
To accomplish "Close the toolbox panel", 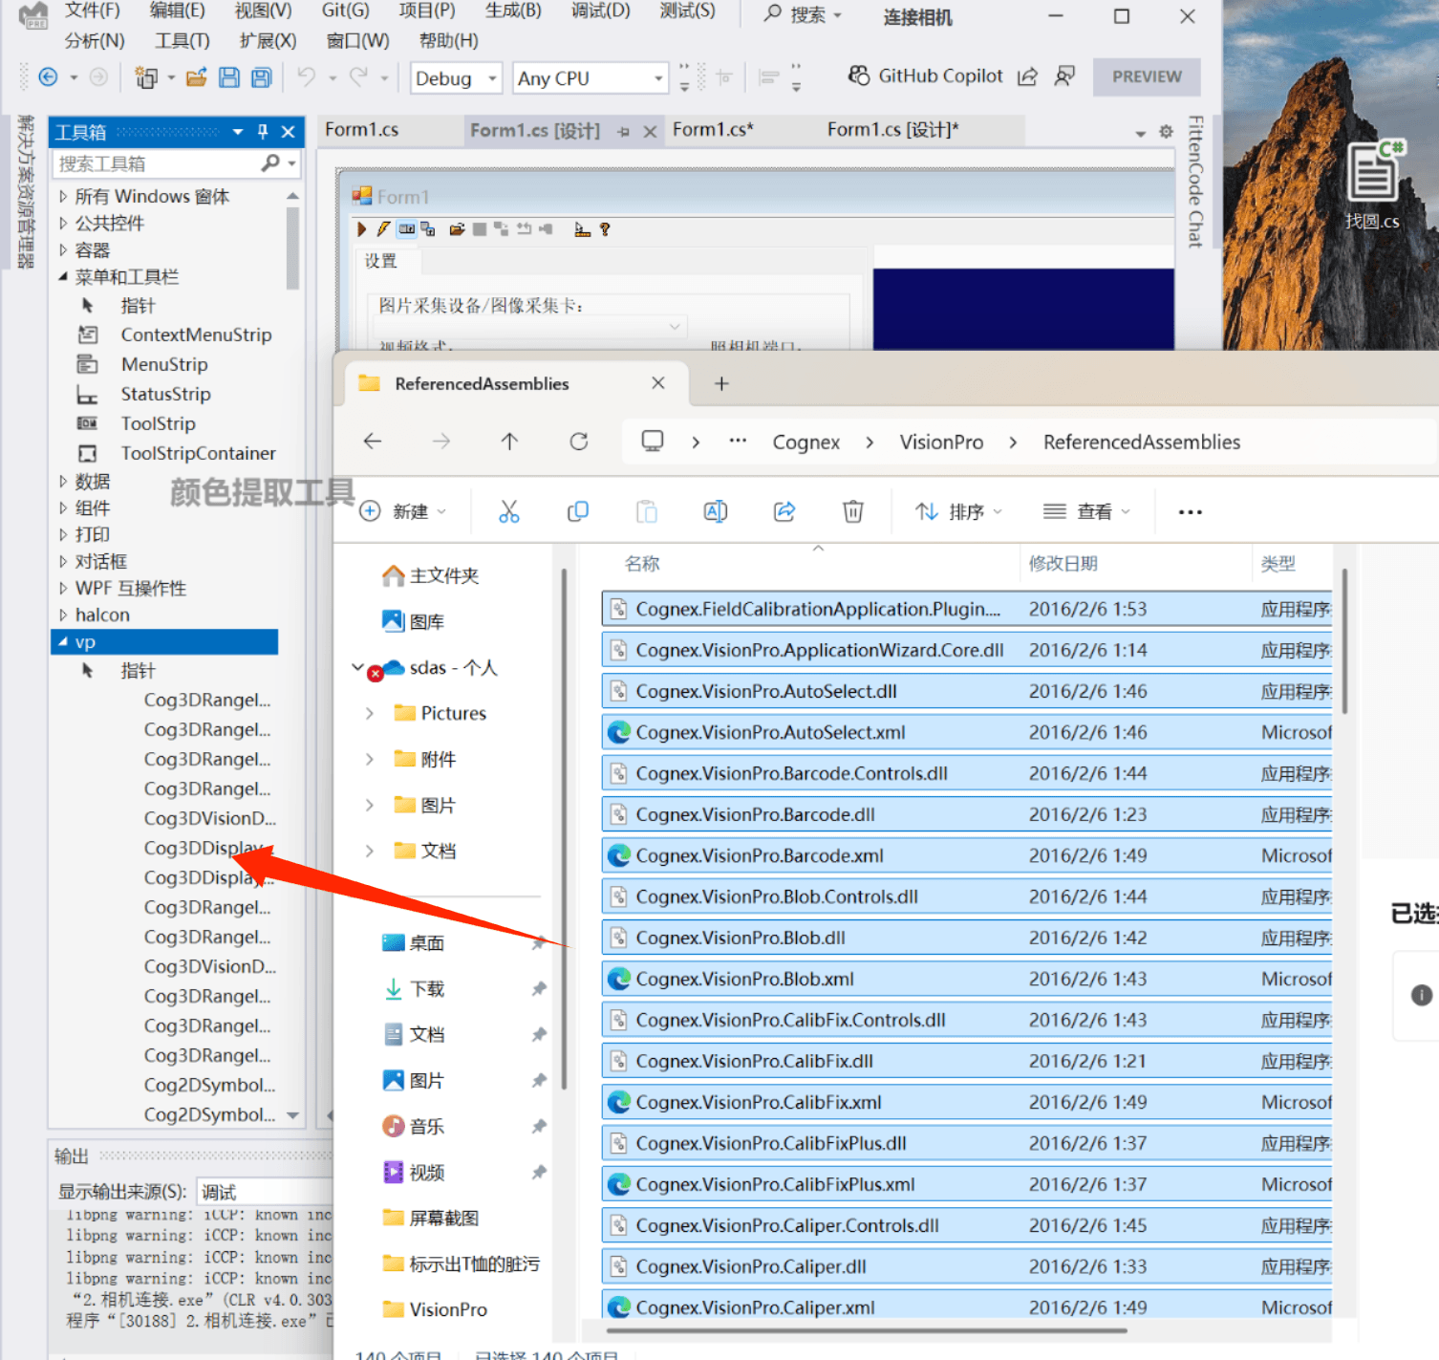I will pos(288,132).
